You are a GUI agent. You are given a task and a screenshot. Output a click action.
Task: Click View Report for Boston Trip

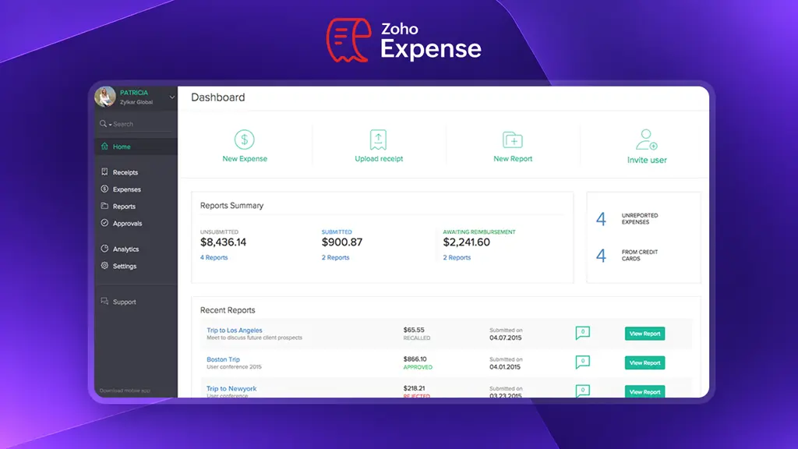point(644,362)
